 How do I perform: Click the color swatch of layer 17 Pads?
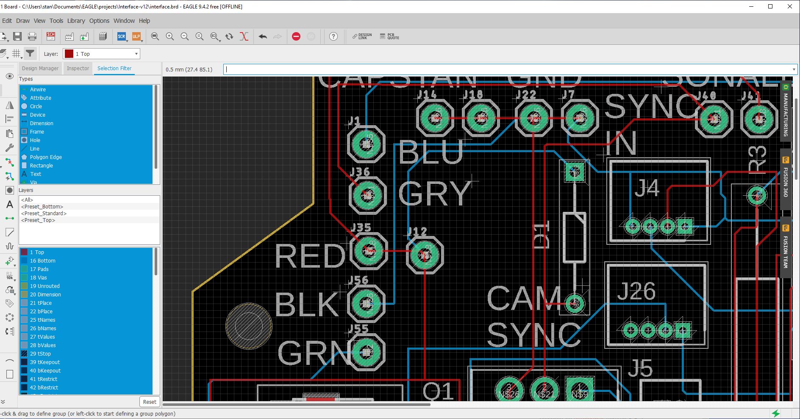(24, 269)
